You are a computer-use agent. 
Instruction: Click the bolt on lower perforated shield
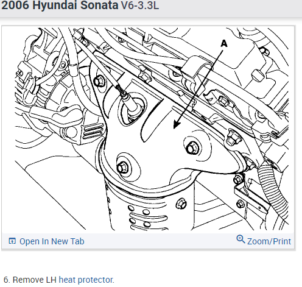click(x=181, y=204)
